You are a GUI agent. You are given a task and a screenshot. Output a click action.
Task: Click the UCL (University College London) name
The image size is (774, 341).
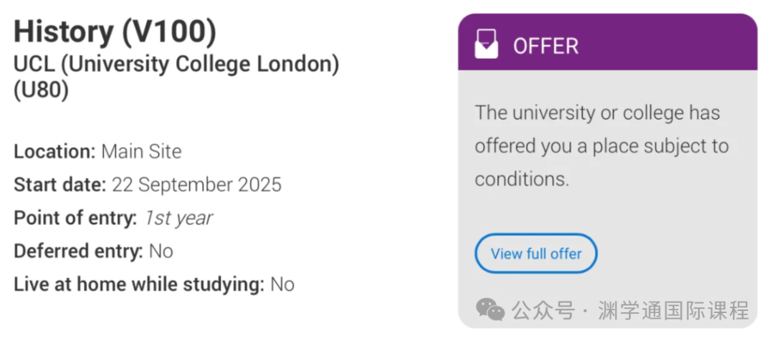coord(176,64)
